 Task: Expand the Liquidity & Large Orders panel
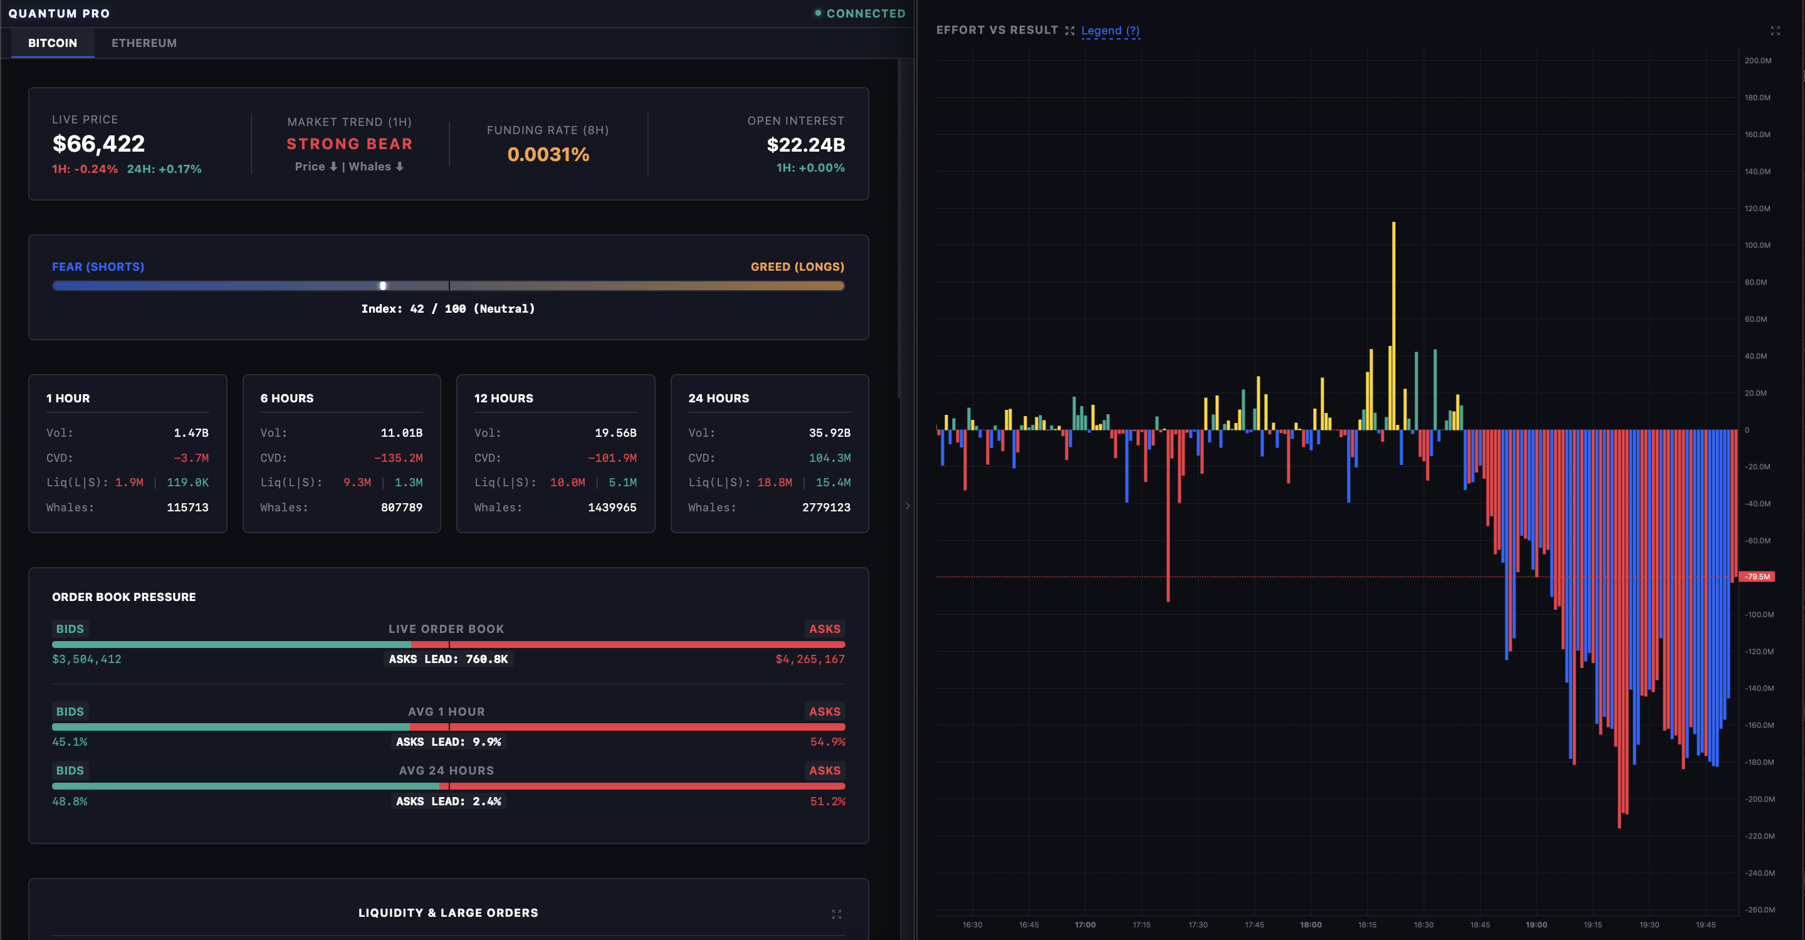point(836,914)
